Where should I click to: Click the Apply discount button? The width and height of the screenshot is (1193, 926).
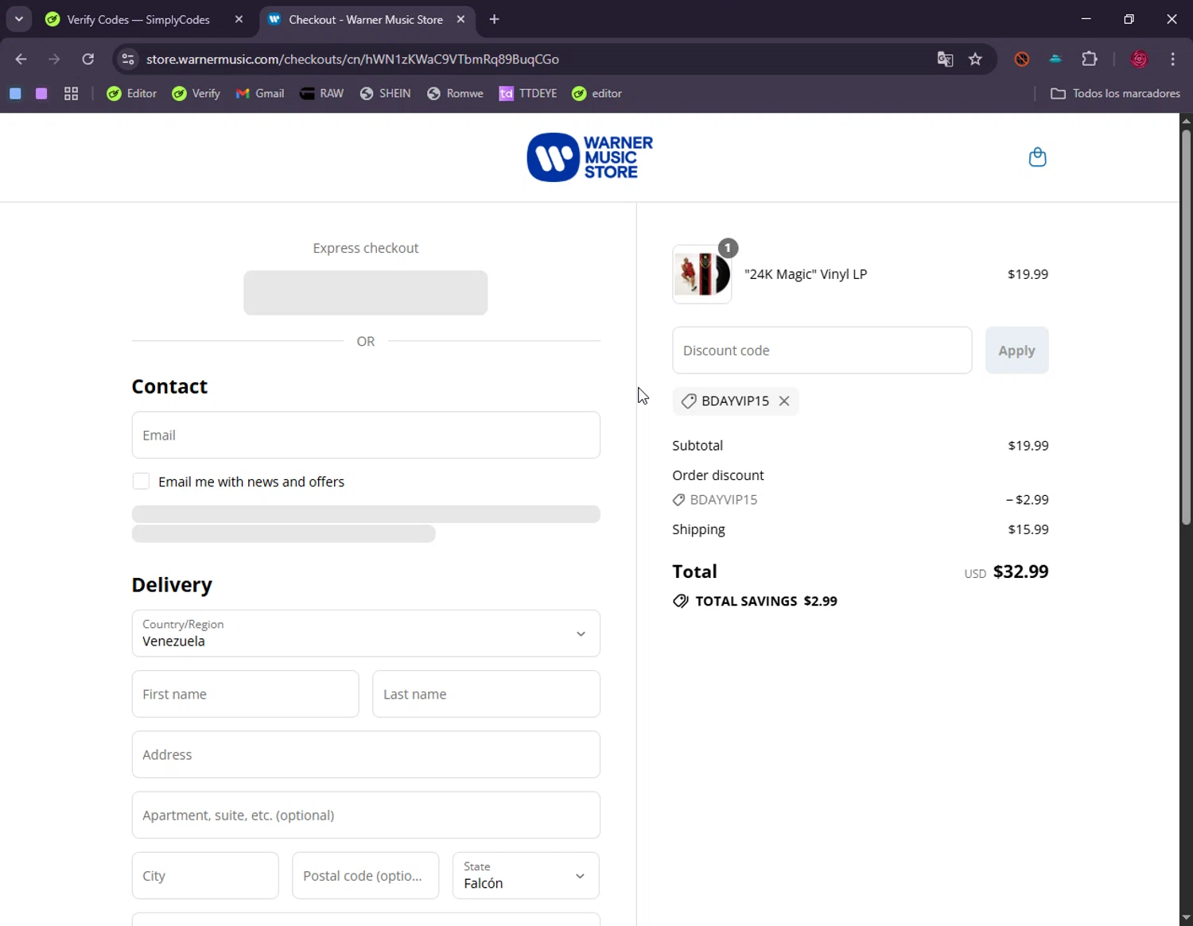pyautogui.click(x=1016, y=351)
